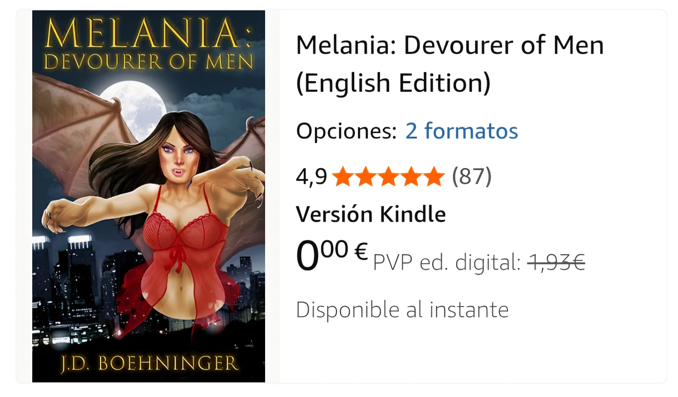
Task: Click the "(English Edition)" line of the title
Action: point(393,83)
